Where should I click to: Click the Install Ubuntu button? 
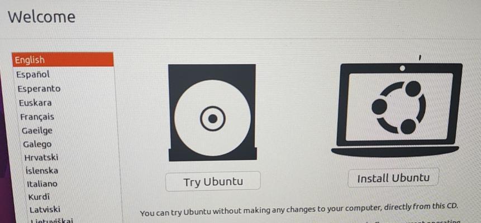tap(393, 178)
